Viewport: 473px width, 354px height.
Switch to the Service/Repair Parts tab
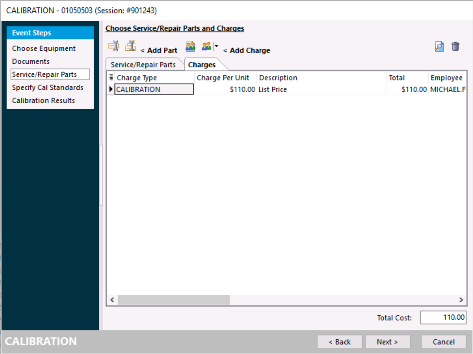[x=143, y=65]
